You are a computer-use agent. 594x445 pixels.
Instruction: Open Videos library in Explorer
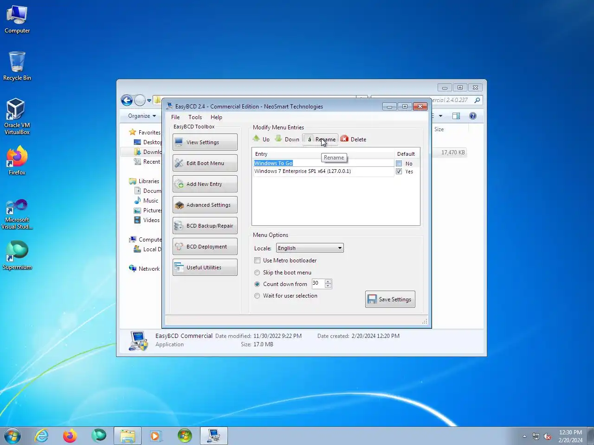tap(147, 220)
